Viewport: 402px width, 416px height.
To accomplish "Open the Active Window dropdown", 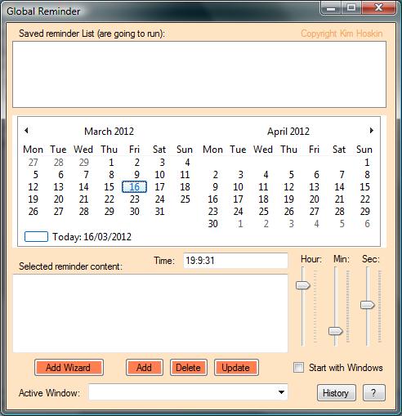I will pyautogui.click(x=282, y=392).
